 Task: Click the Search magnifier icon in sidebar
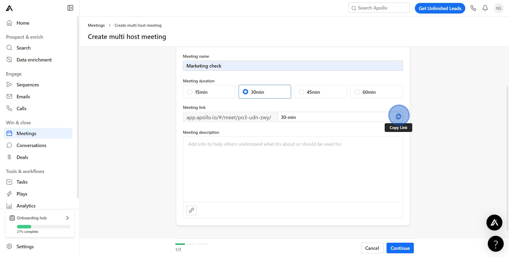(x=9, y=48)
